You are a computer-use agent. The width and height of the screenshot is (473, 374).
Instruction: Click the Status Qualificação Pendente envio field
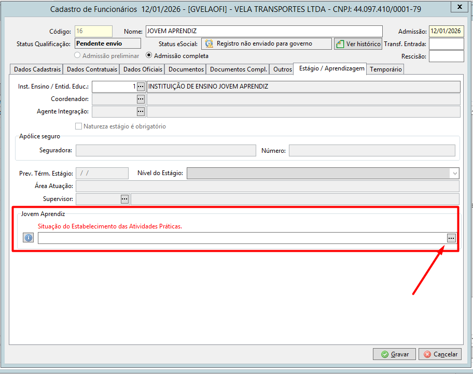point(108,44)
